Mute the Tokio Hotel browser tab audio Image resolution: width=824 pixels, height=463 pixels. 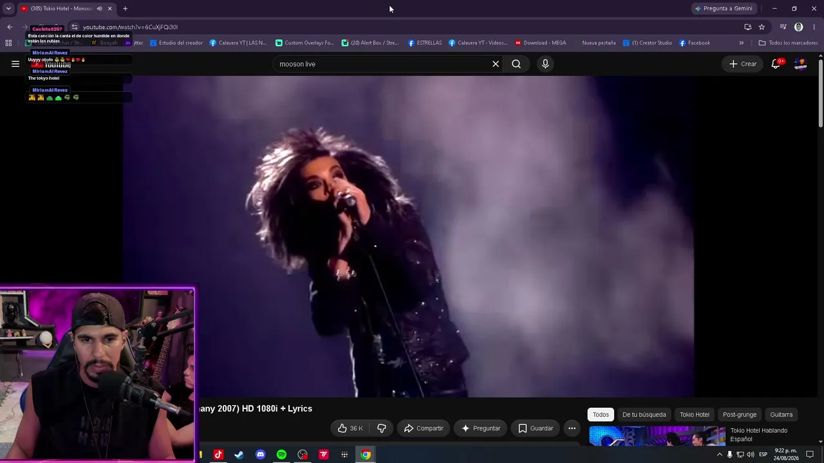pyautogui.click(x=99, y=8)
